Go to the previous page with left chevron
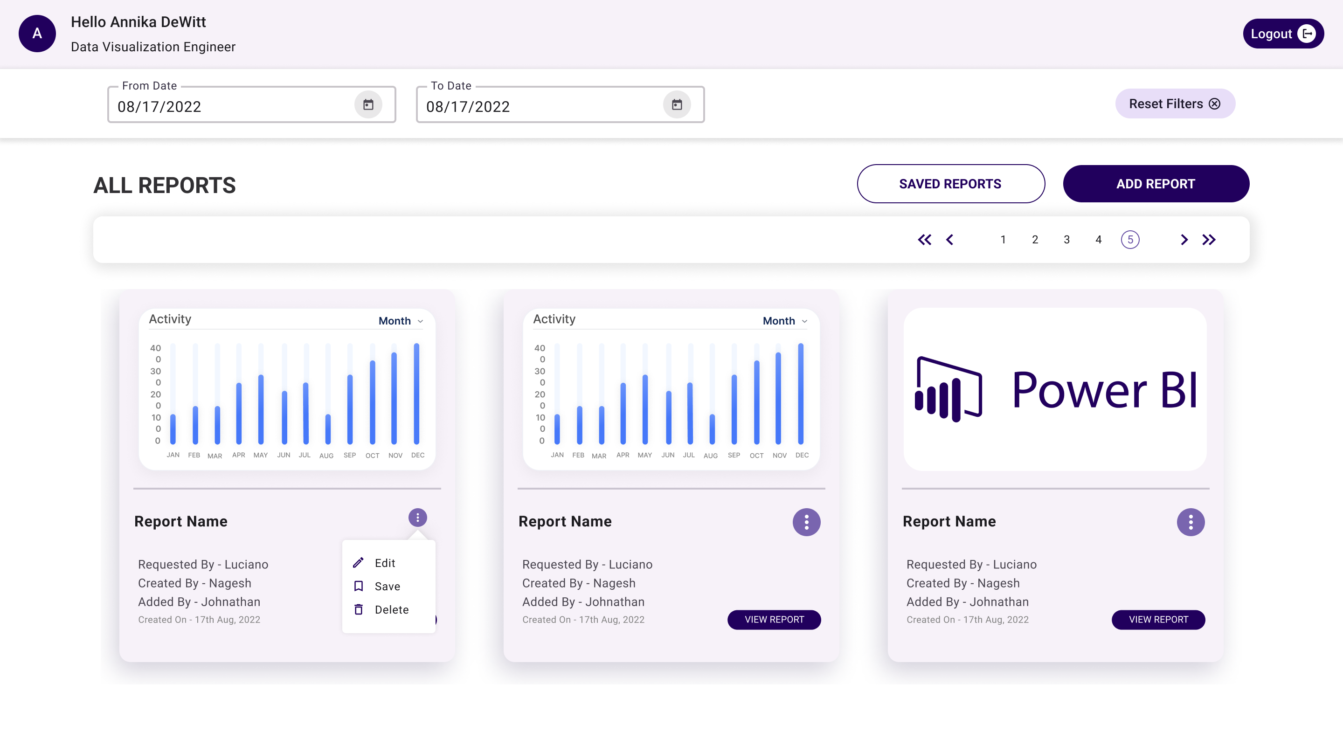Screen dimensions: 1343x746 pos(950,240)
